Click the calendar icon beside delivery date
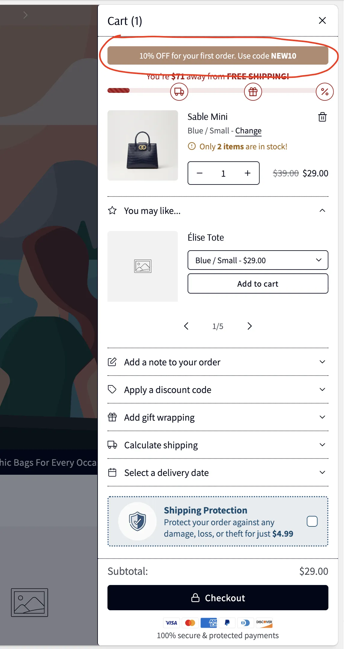This screenshot has width=344, height=649. tap(112, 472)
